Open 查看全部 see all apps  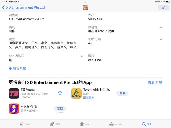tap(155, 83)
